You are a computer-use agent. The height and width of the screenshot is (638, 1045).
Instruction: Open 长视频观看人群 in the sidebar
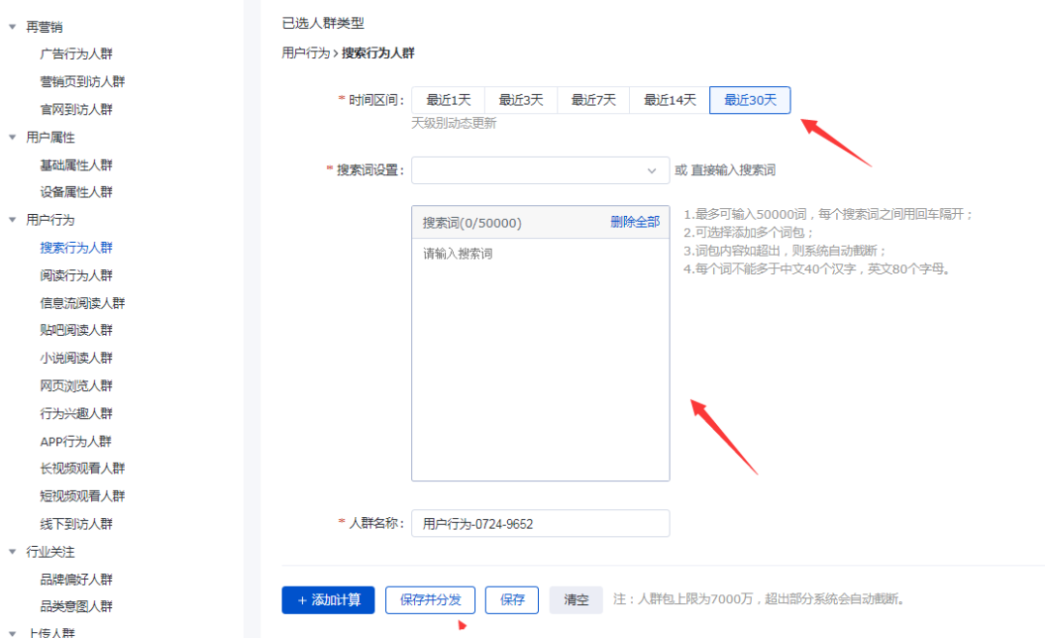coord(82,469)
